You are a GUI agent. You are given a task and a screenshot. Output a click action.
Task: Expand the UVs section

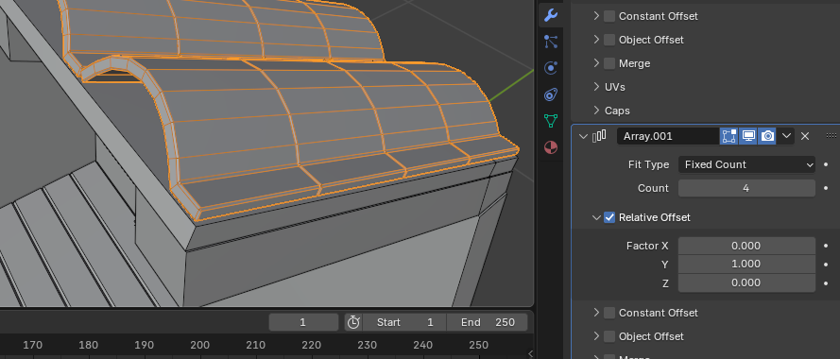(596, 87)
